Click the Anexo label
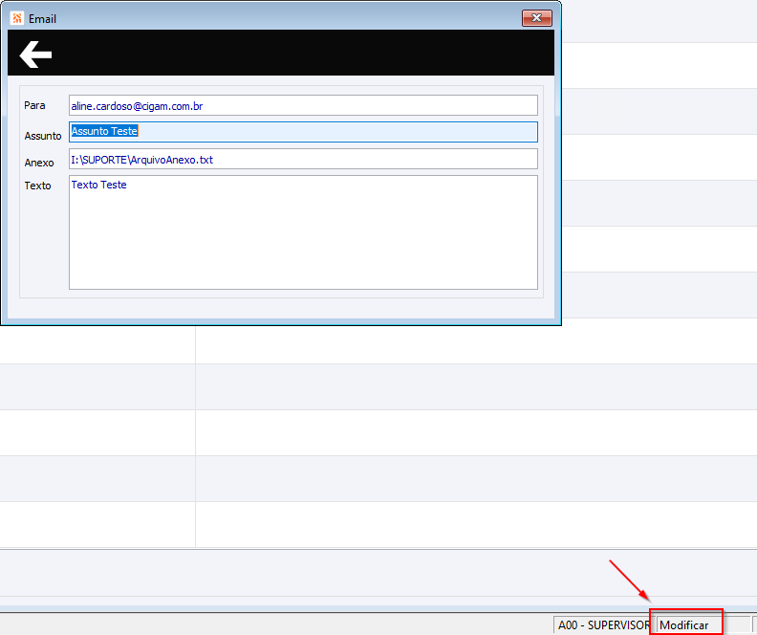Image resolution: width=757 pixels, height=635 pixels. click(39, 163)
